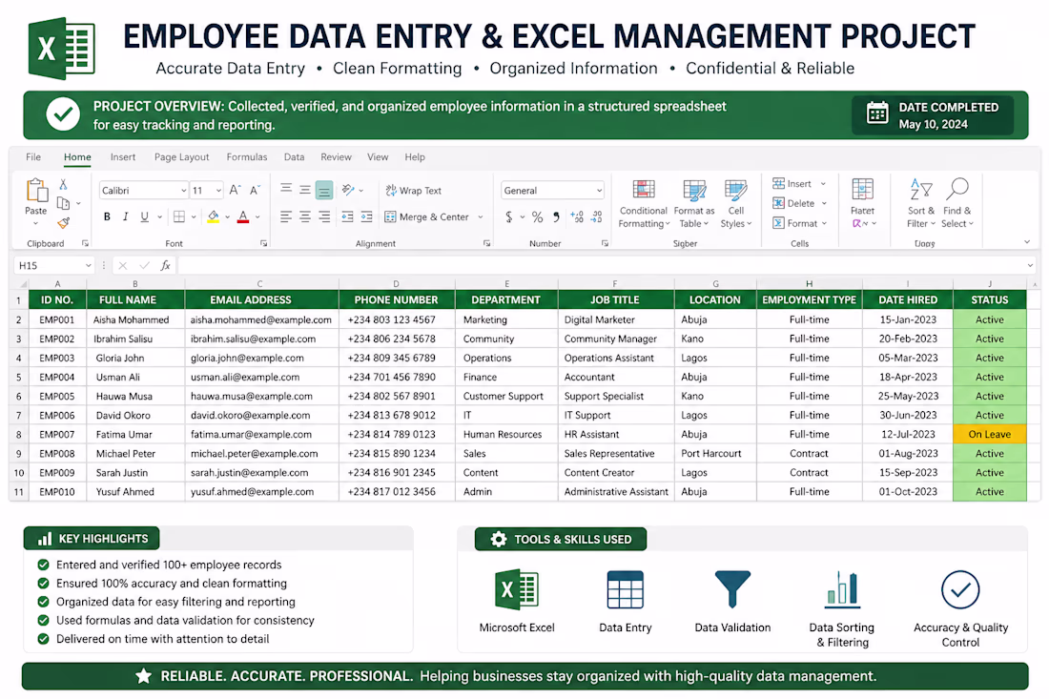This screenshot has height=699, width=1049.
Task: Expand the formula bar chevron
Action: 1030,265
